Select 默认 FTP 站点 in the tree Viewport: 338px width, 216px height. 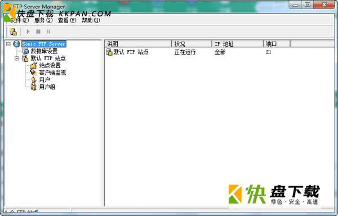(48, 58)
